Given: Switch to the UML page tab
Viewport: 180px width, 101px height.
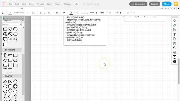Looking at the screenshot, I should click(22, 8).
